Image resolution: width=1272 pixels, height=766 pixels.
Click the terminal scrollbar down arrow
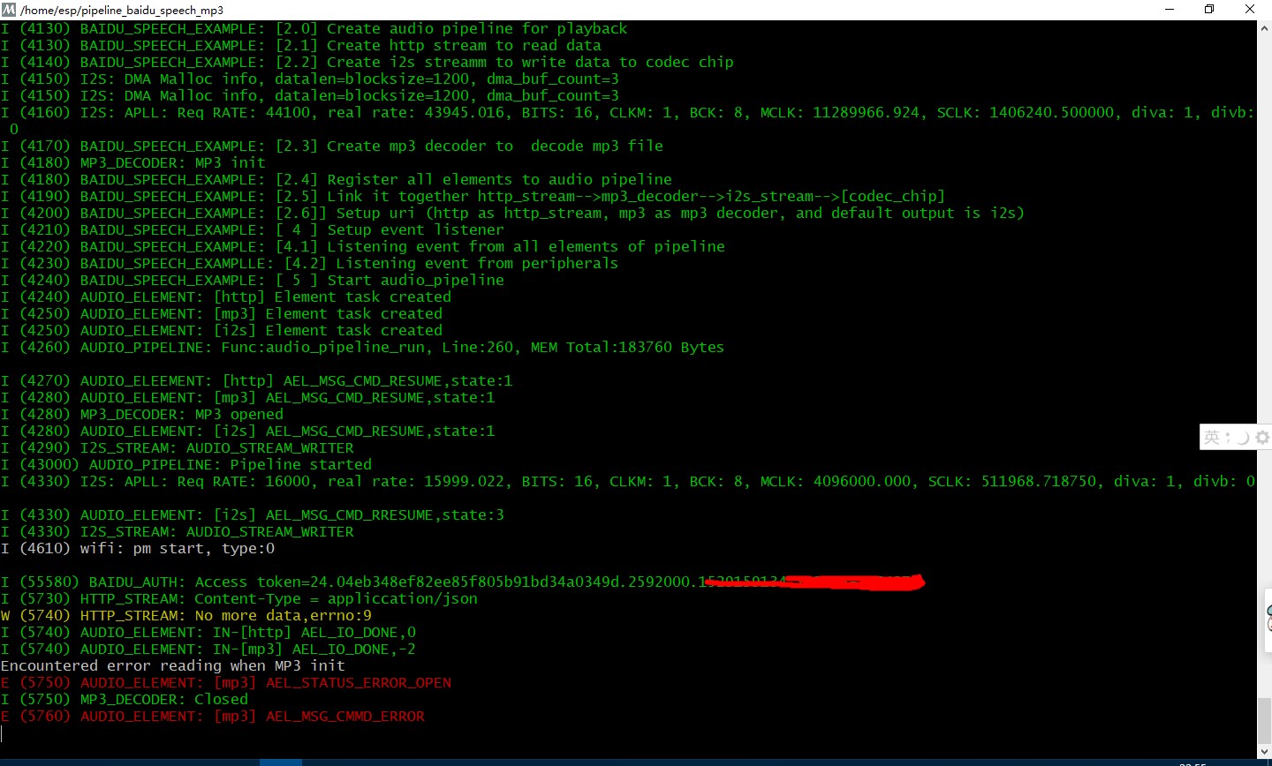click(x=1264, y=750)
